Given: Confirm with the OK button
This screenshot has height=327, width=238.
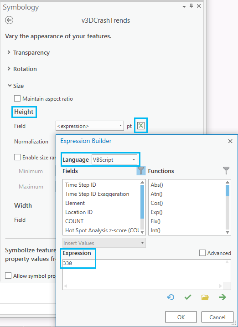Looking at the screenshot, I should (x=181, y=317).
